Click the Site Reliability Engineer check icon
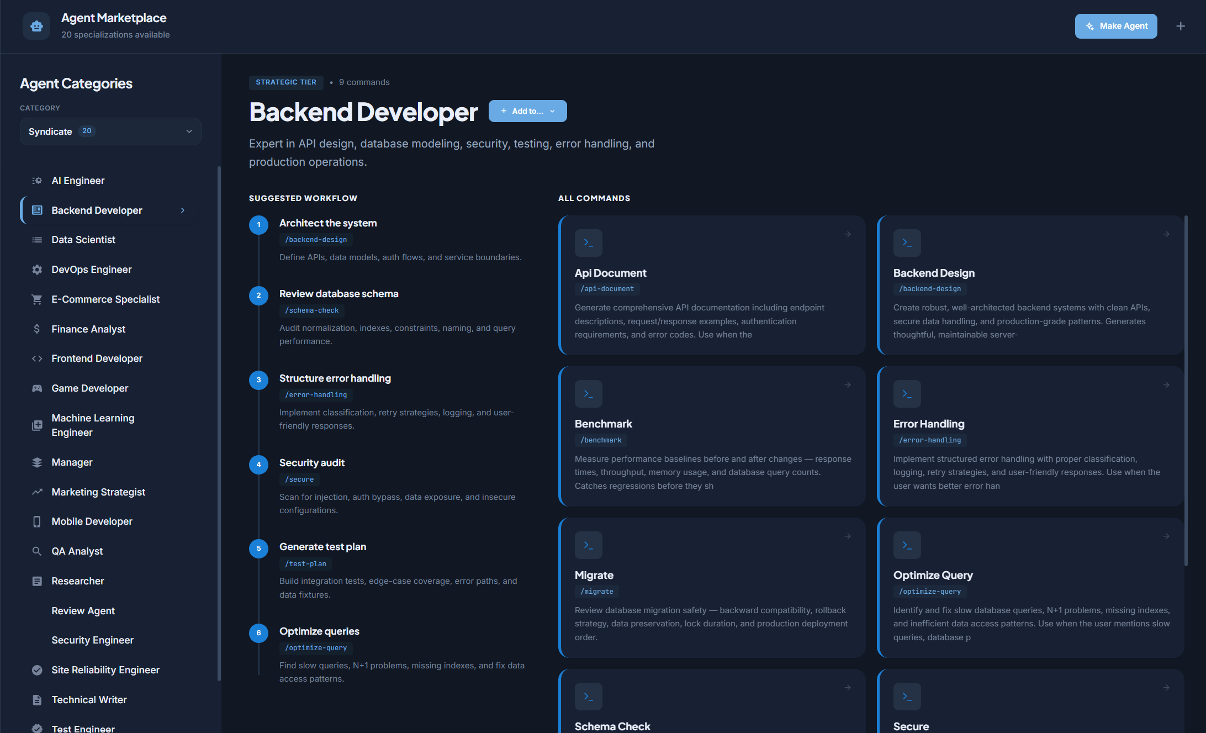This screenshot has height=733, width=1206. (37, 670)
